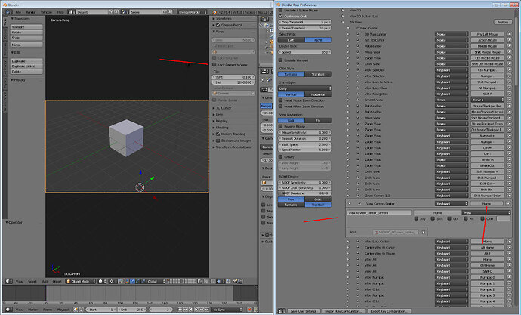Browse scenes icon next to Scene field

[124, 12]
